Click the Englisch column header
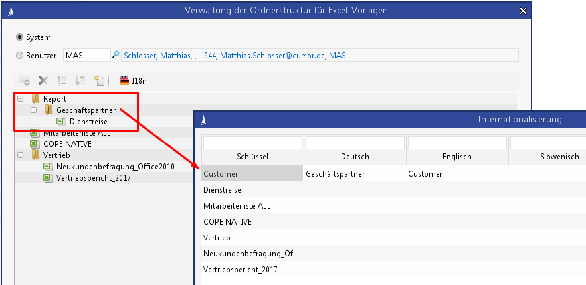Screen dimensions: 586x285 coord(457,157)
